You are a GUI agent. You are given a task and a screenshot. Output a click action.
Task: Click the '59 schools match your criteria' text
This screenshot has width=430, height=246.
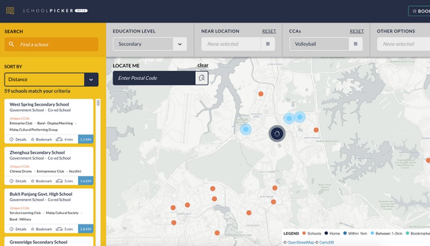tap(37, 91)
